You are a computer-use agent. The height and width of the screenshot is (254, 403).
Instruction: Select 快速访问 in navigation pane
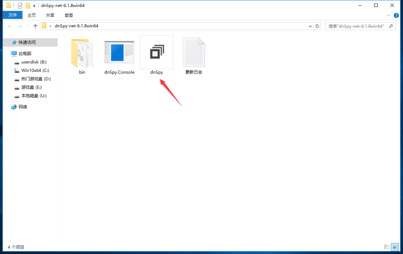27,42
